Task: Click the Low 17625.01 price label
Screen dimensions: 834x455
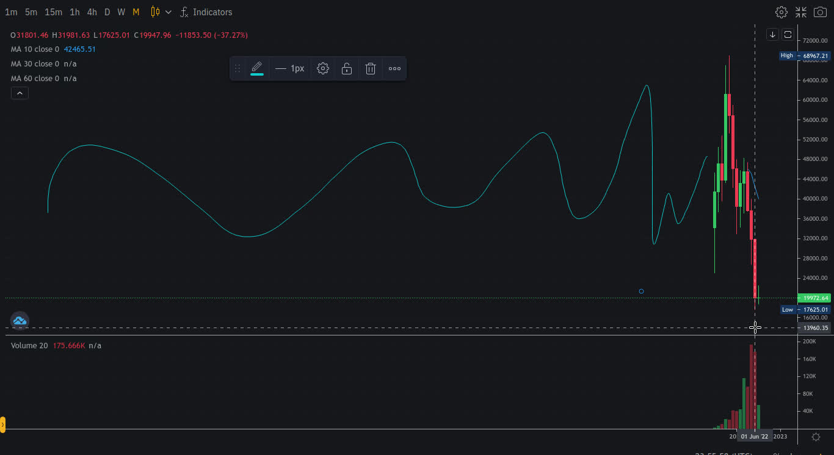Action: (805, 310)
